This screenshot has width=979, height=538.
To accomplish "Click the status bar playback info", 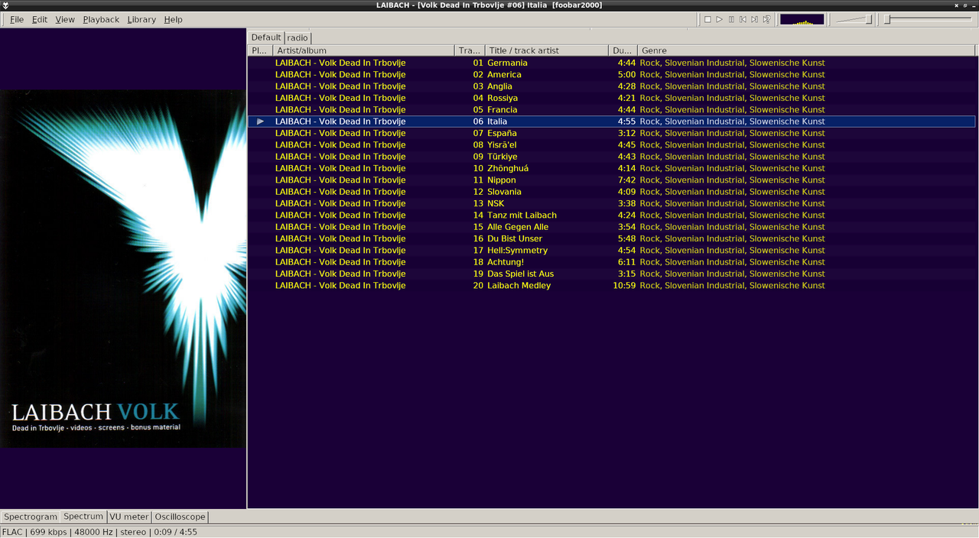I will pos(99,532).
